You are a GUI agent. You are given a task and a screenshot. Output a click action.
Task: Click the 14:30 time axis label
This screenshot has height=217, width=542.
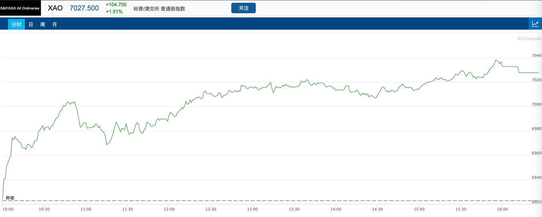click(x=377, y=209)
